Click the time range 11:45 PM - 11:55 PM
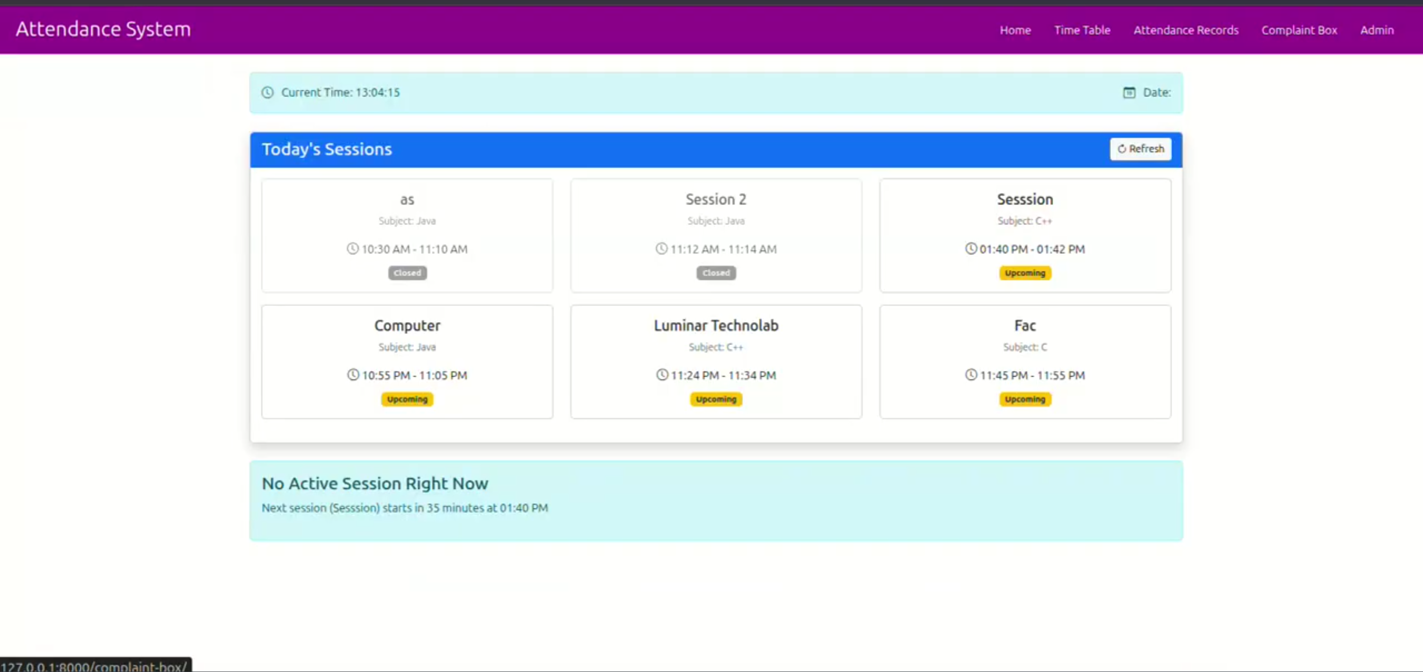Viewport: 1423px width, 672px height. click(x=1032, y=375)
